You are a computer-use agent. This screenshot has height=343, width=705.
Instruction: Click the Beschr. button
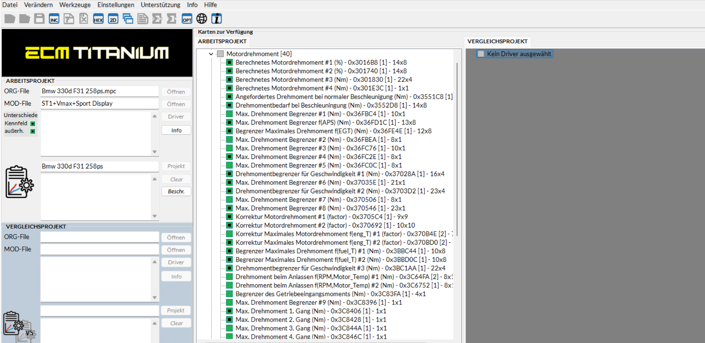coord(176,191)
